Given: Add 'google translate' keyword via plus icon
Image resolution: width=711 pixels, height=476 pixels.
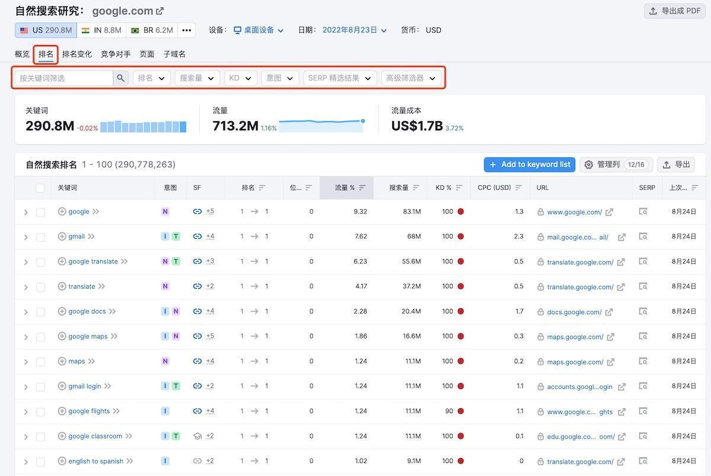Looking at the screenshot, I should [62, 261].
